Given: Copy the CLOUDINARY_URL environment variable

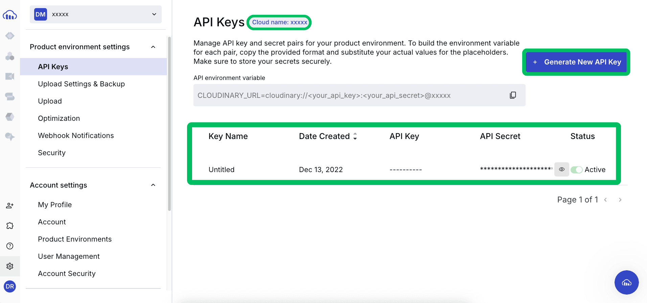Looking at the screenshot, I should 513,95.
